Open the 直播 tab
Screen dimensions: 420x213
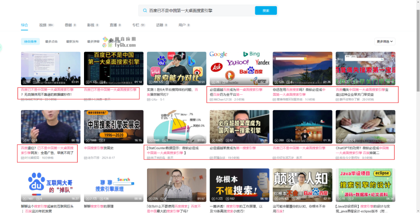coord(115,25)
